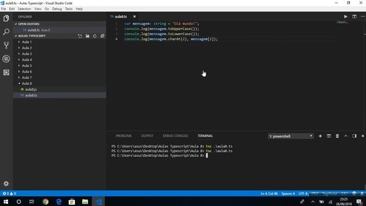Screen dimensions: 366x206
Task: Split the terminal panel
Action: [x=329, y=136]
